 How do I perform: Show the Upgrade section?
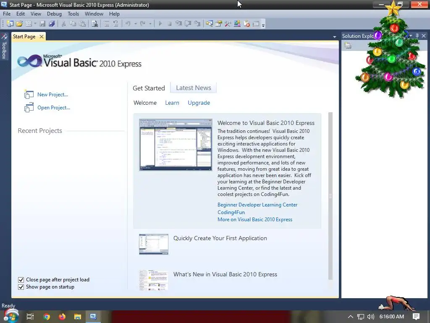pos(199,103)
